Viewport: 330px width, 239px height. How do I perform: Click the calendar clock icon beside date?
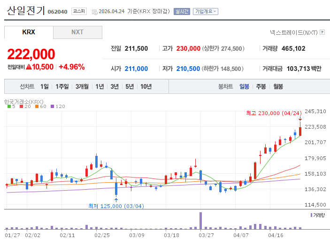coord(95,12)
